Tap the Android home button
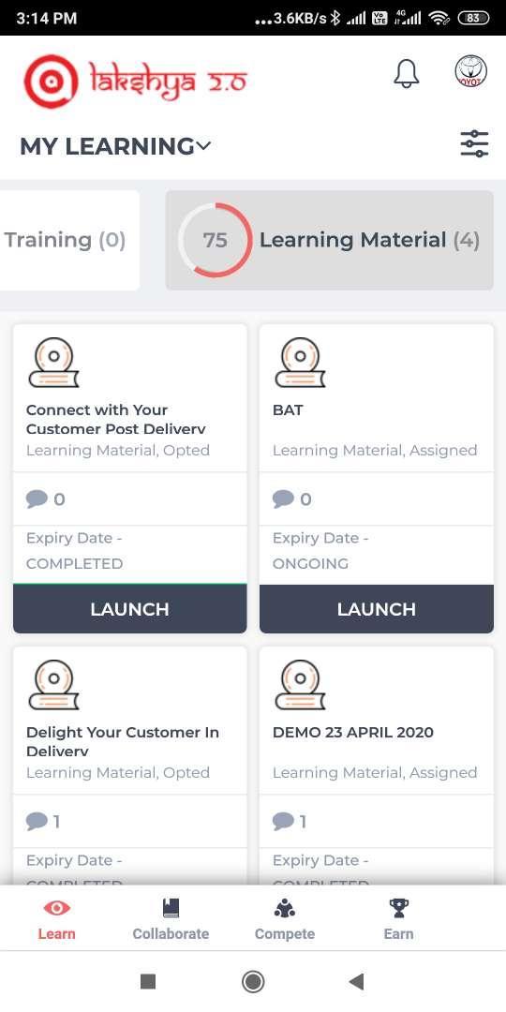 tap(253, 982)
